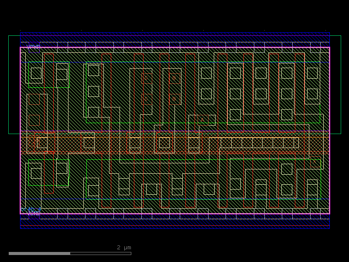Image resolution: width=349 pixels, height=262 pixels.
Task: Click the 2 µm scale label
Action: coord(123,247)
